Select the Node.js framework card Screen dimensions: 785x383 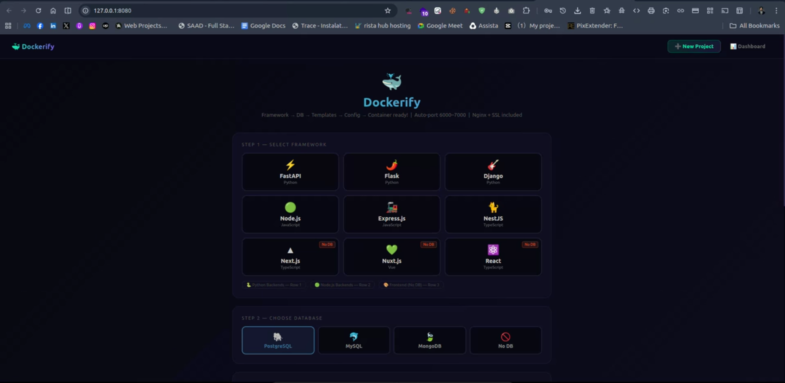(290, 214)
